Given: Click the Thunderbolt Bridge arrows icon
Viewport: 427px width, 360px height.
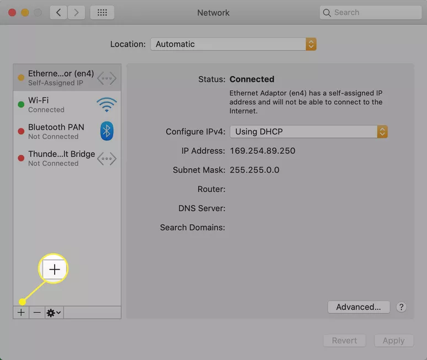Looking at the screenshot, I should coord(107,159).
